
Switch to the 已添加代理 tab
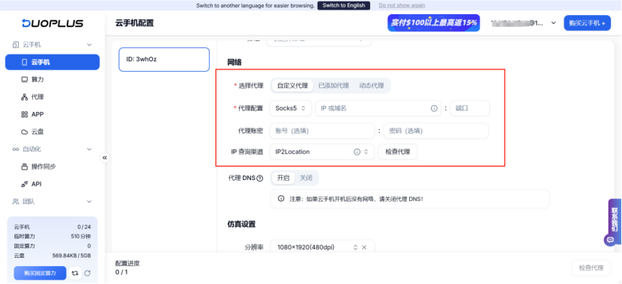pos(333,85)
